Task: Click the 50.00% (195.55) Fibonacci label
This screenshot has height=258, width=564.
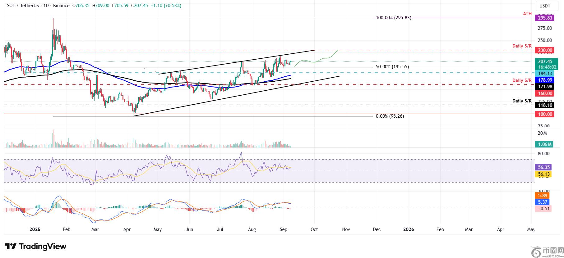Action: 392,67
